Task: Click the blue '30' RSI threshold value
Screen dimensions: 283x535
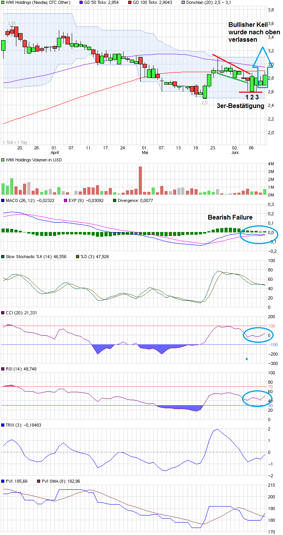Action: point(270,406)
